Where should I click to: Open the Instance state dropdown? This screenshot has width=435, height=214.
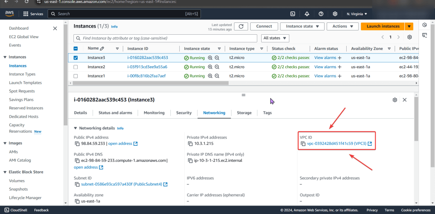click(x=302, y=26)
